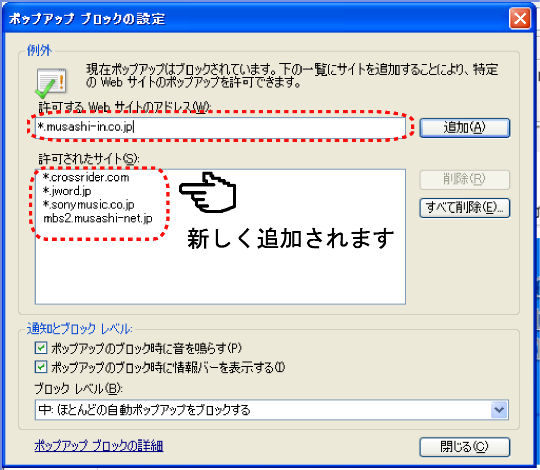The width and height of the screenshot is (540, 470).
Task: Select *.jword.jp in allowed sites list
Action: click(x=67, y=191)
